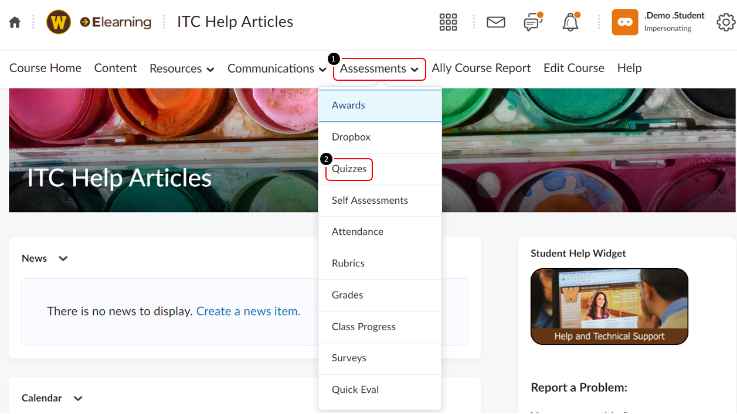Expand the Calendar widget dropdown

[x=77, y=398]
